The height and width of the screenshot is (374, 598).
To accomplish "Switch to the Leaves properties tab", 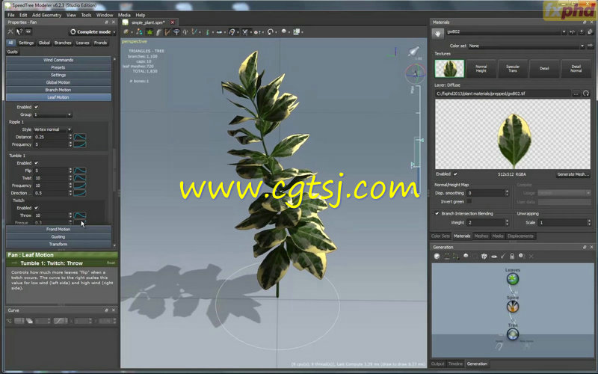I will 82,43.
